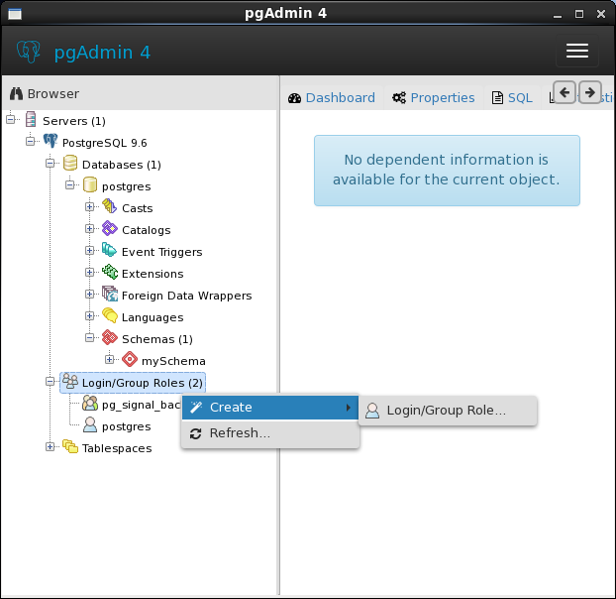
Task: Expand the mySchema node
Action: pos(109,359)
